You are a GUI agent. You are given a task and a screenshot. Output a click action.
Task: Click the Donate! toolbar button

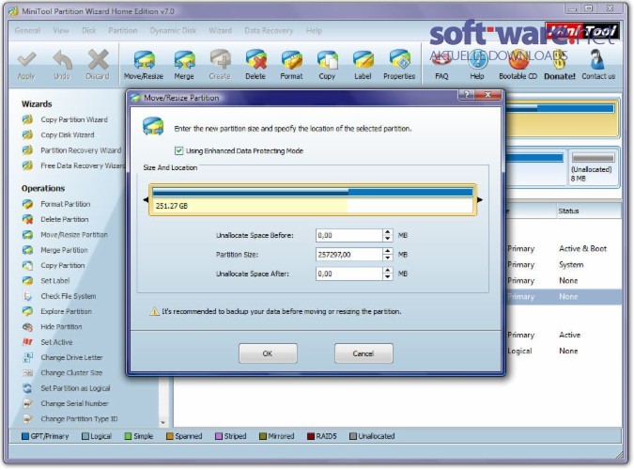(x=559, y=64)
